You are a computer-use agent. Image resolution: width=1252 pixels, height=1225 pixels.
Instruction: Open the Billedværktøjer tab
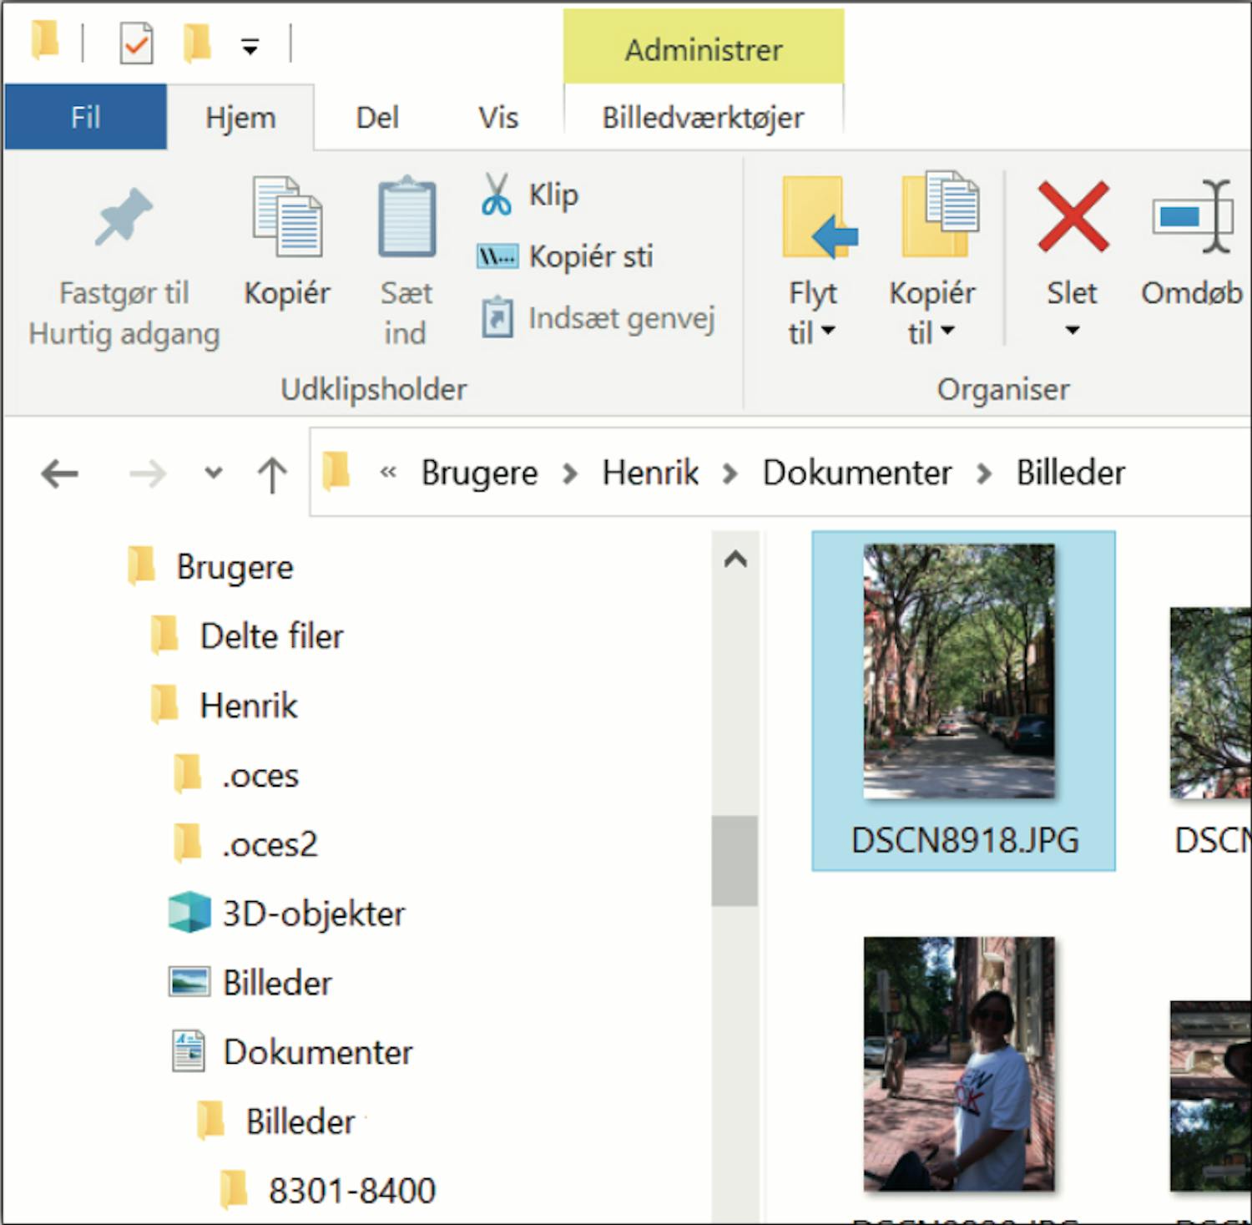[x=703, y=118]
